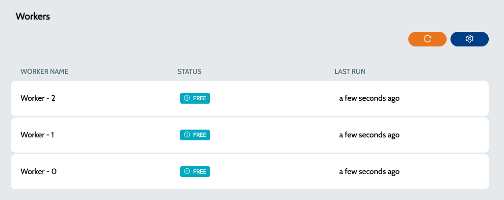The height and width of the screenshot is (200, 504).
Task: Select the FREE badge for Worker - 1
Action: 195,135
